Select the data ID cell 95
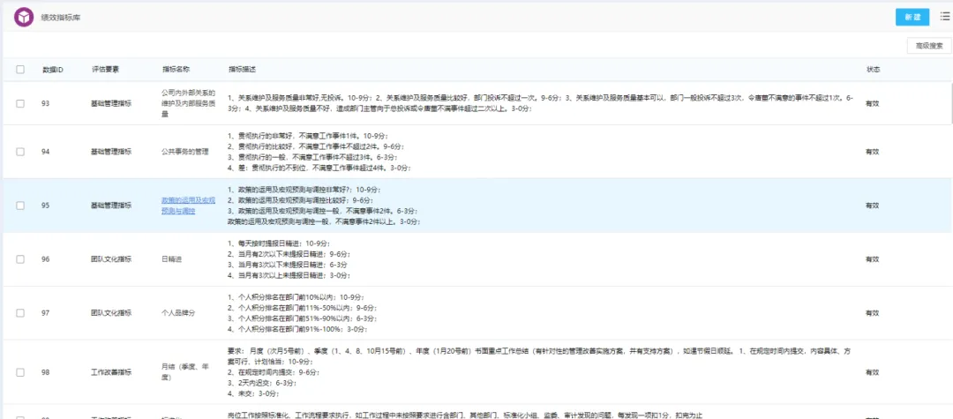This screenshot has height=419, width=953. 46,206
